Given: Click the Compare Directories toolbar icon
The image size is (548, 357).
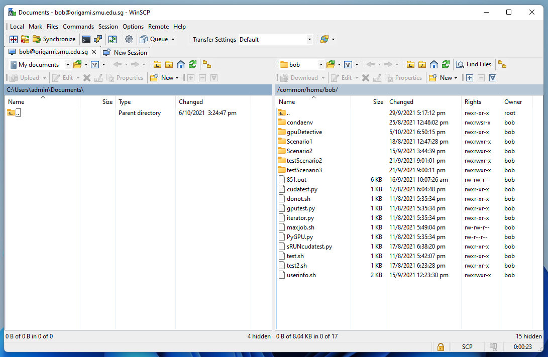Looking at the screenshot, I should 13,39.
